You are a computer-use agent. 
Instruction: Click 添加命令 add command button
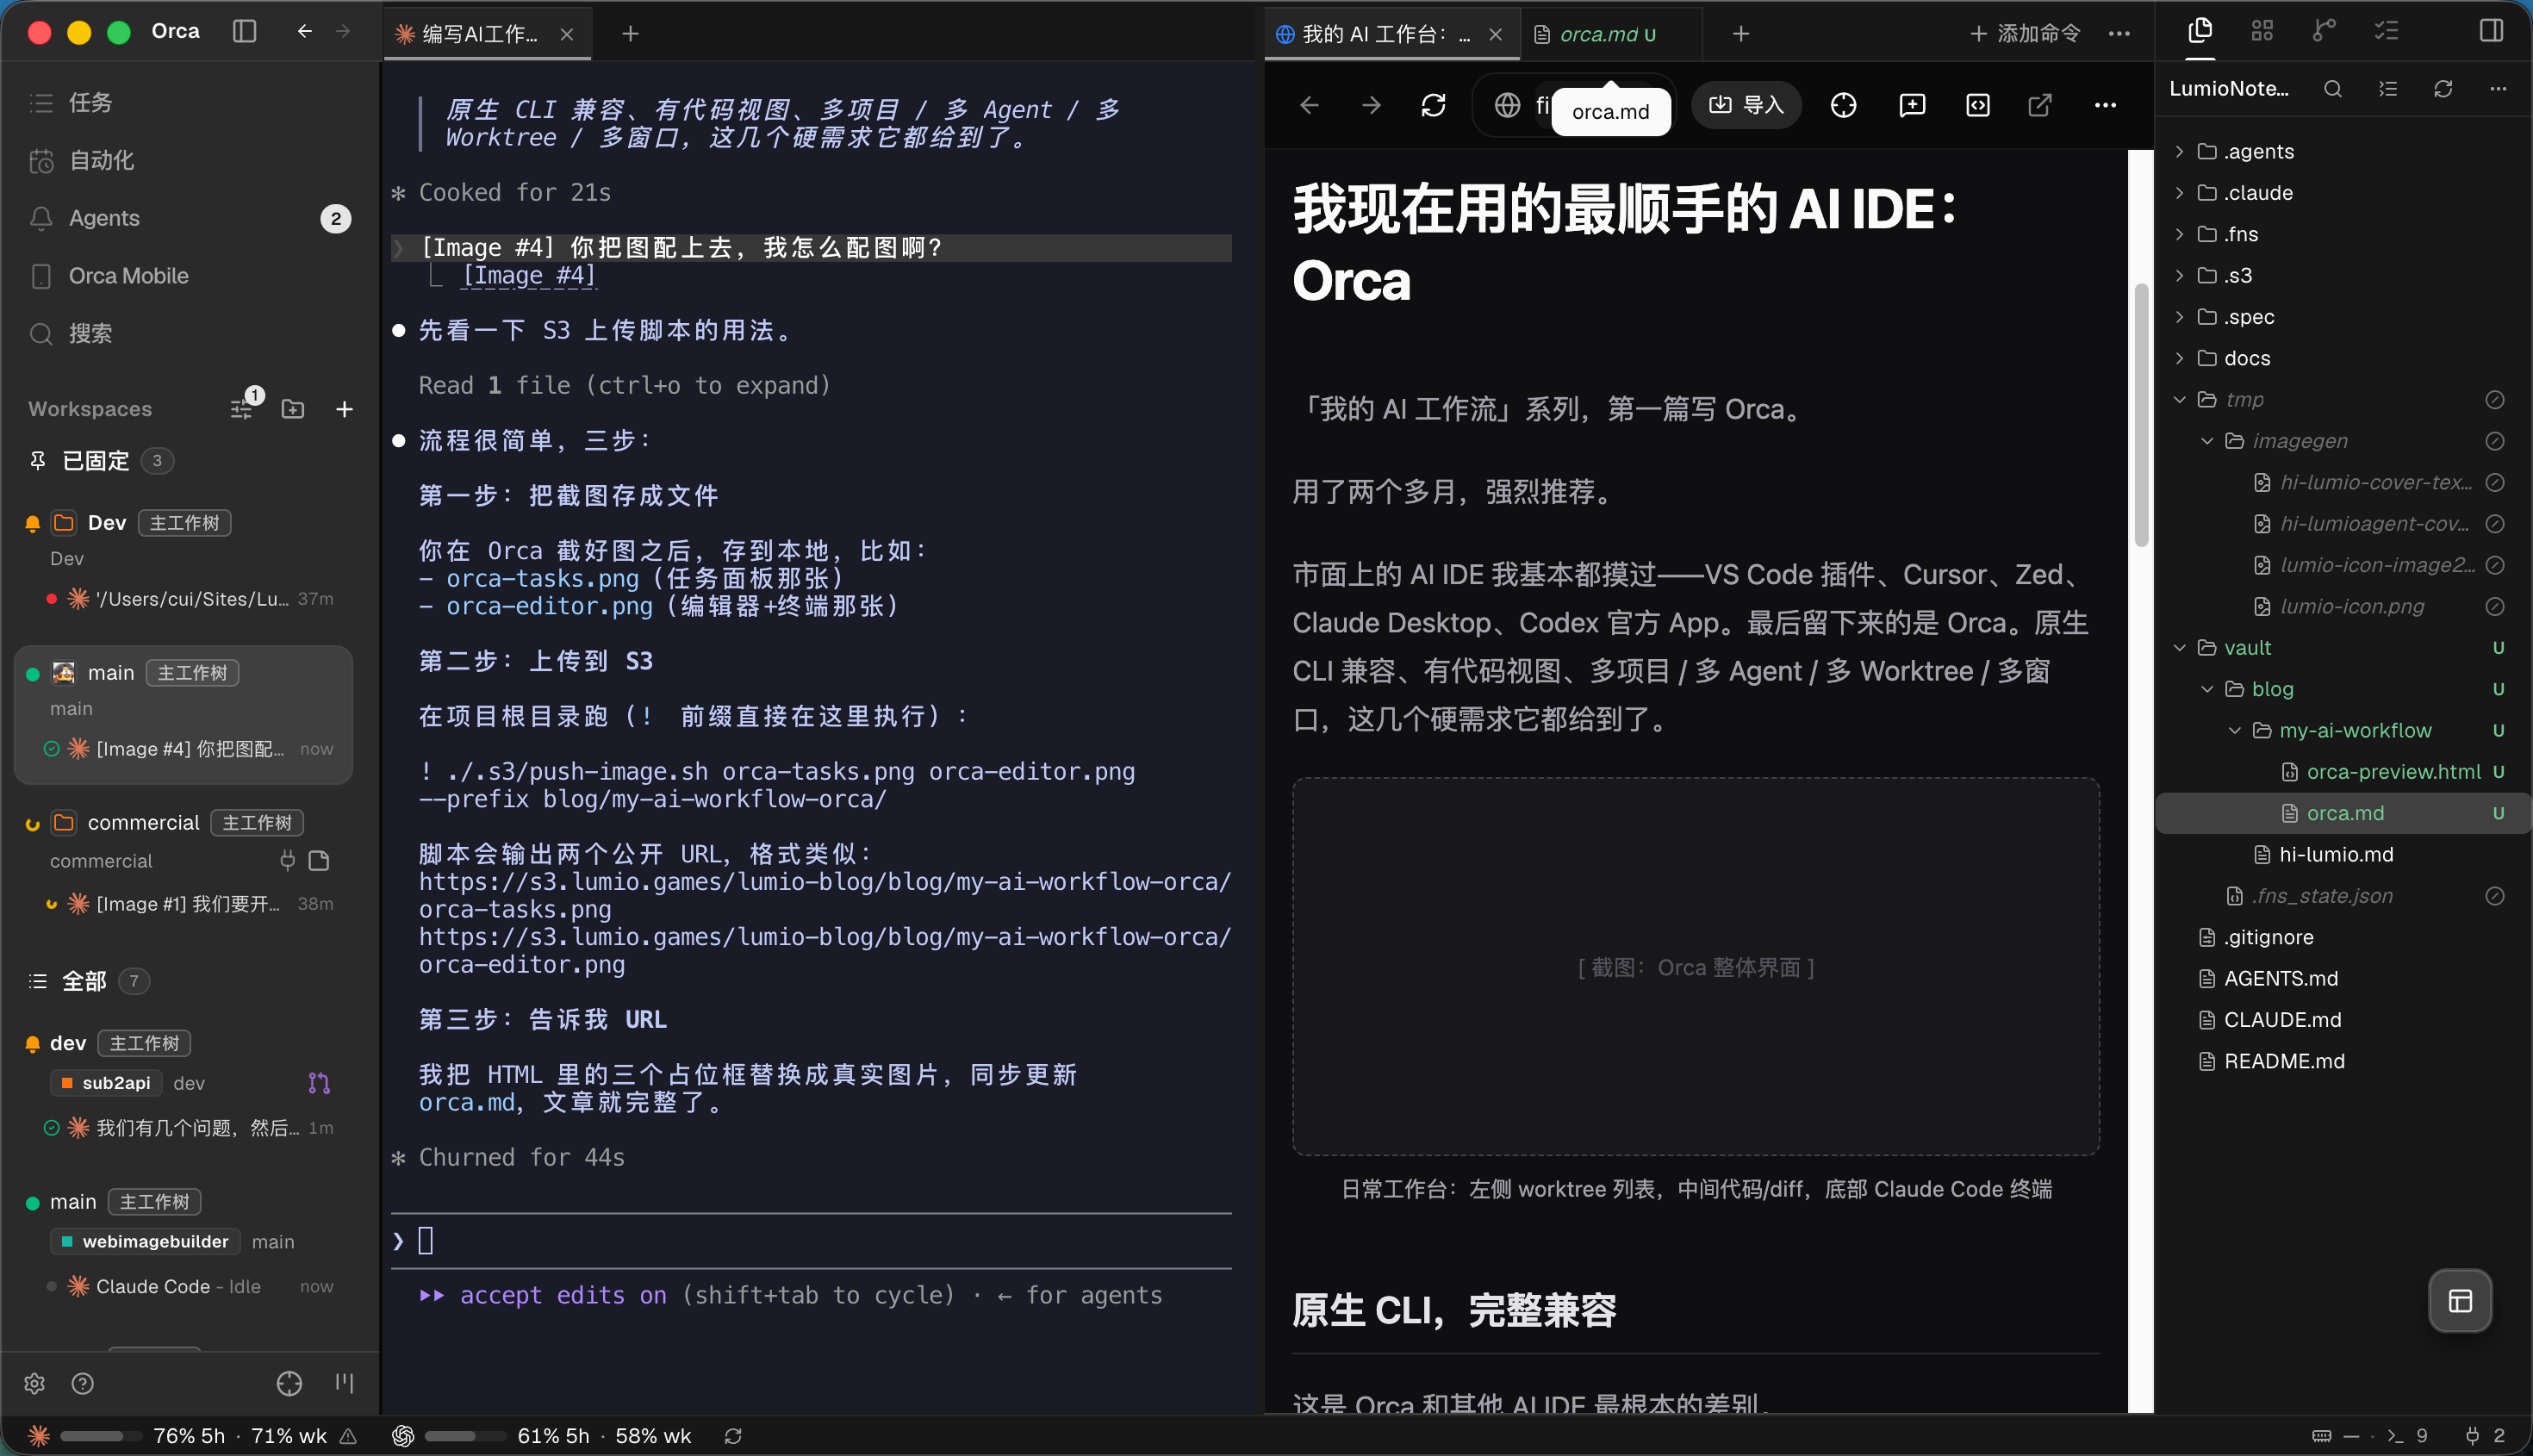point(2026,33)
